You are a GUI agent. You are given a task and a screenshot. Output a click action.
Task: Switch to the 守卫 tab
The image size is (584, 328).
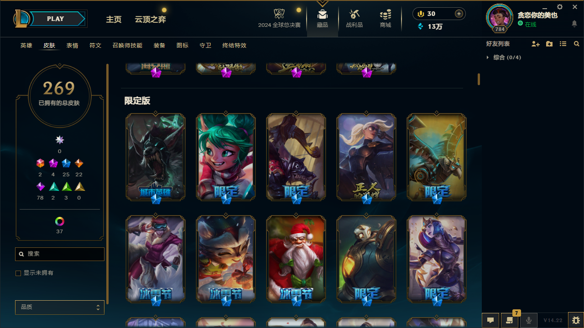[205, 46]
